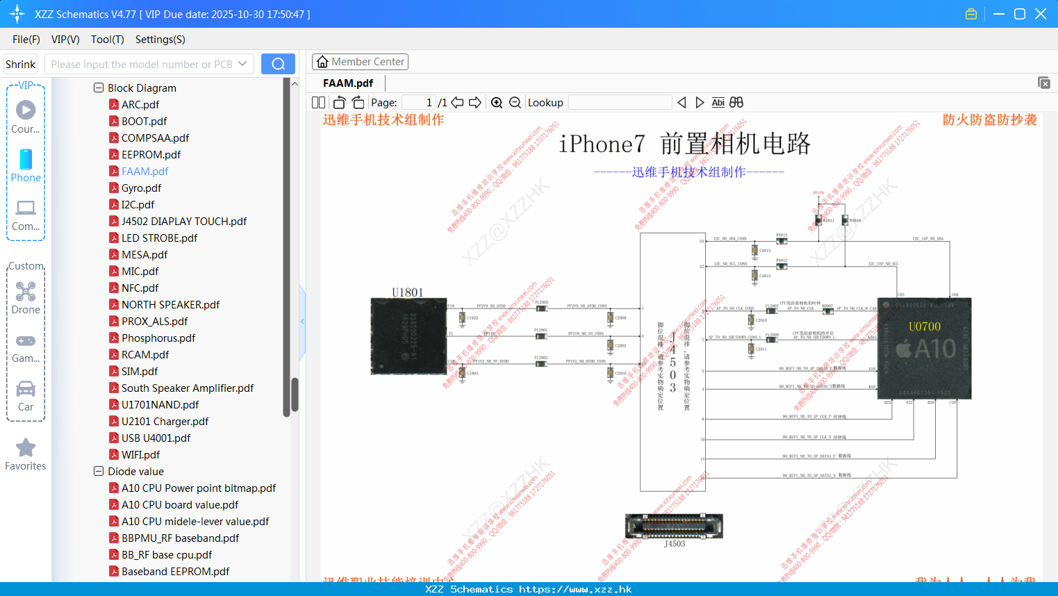
Task: Toggle the two-page view icon
Action: coord(319,102)
